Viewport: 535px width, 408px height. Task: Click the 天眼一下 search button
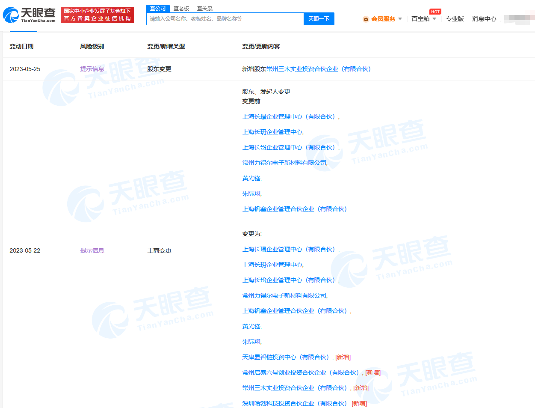pos(319,19)
